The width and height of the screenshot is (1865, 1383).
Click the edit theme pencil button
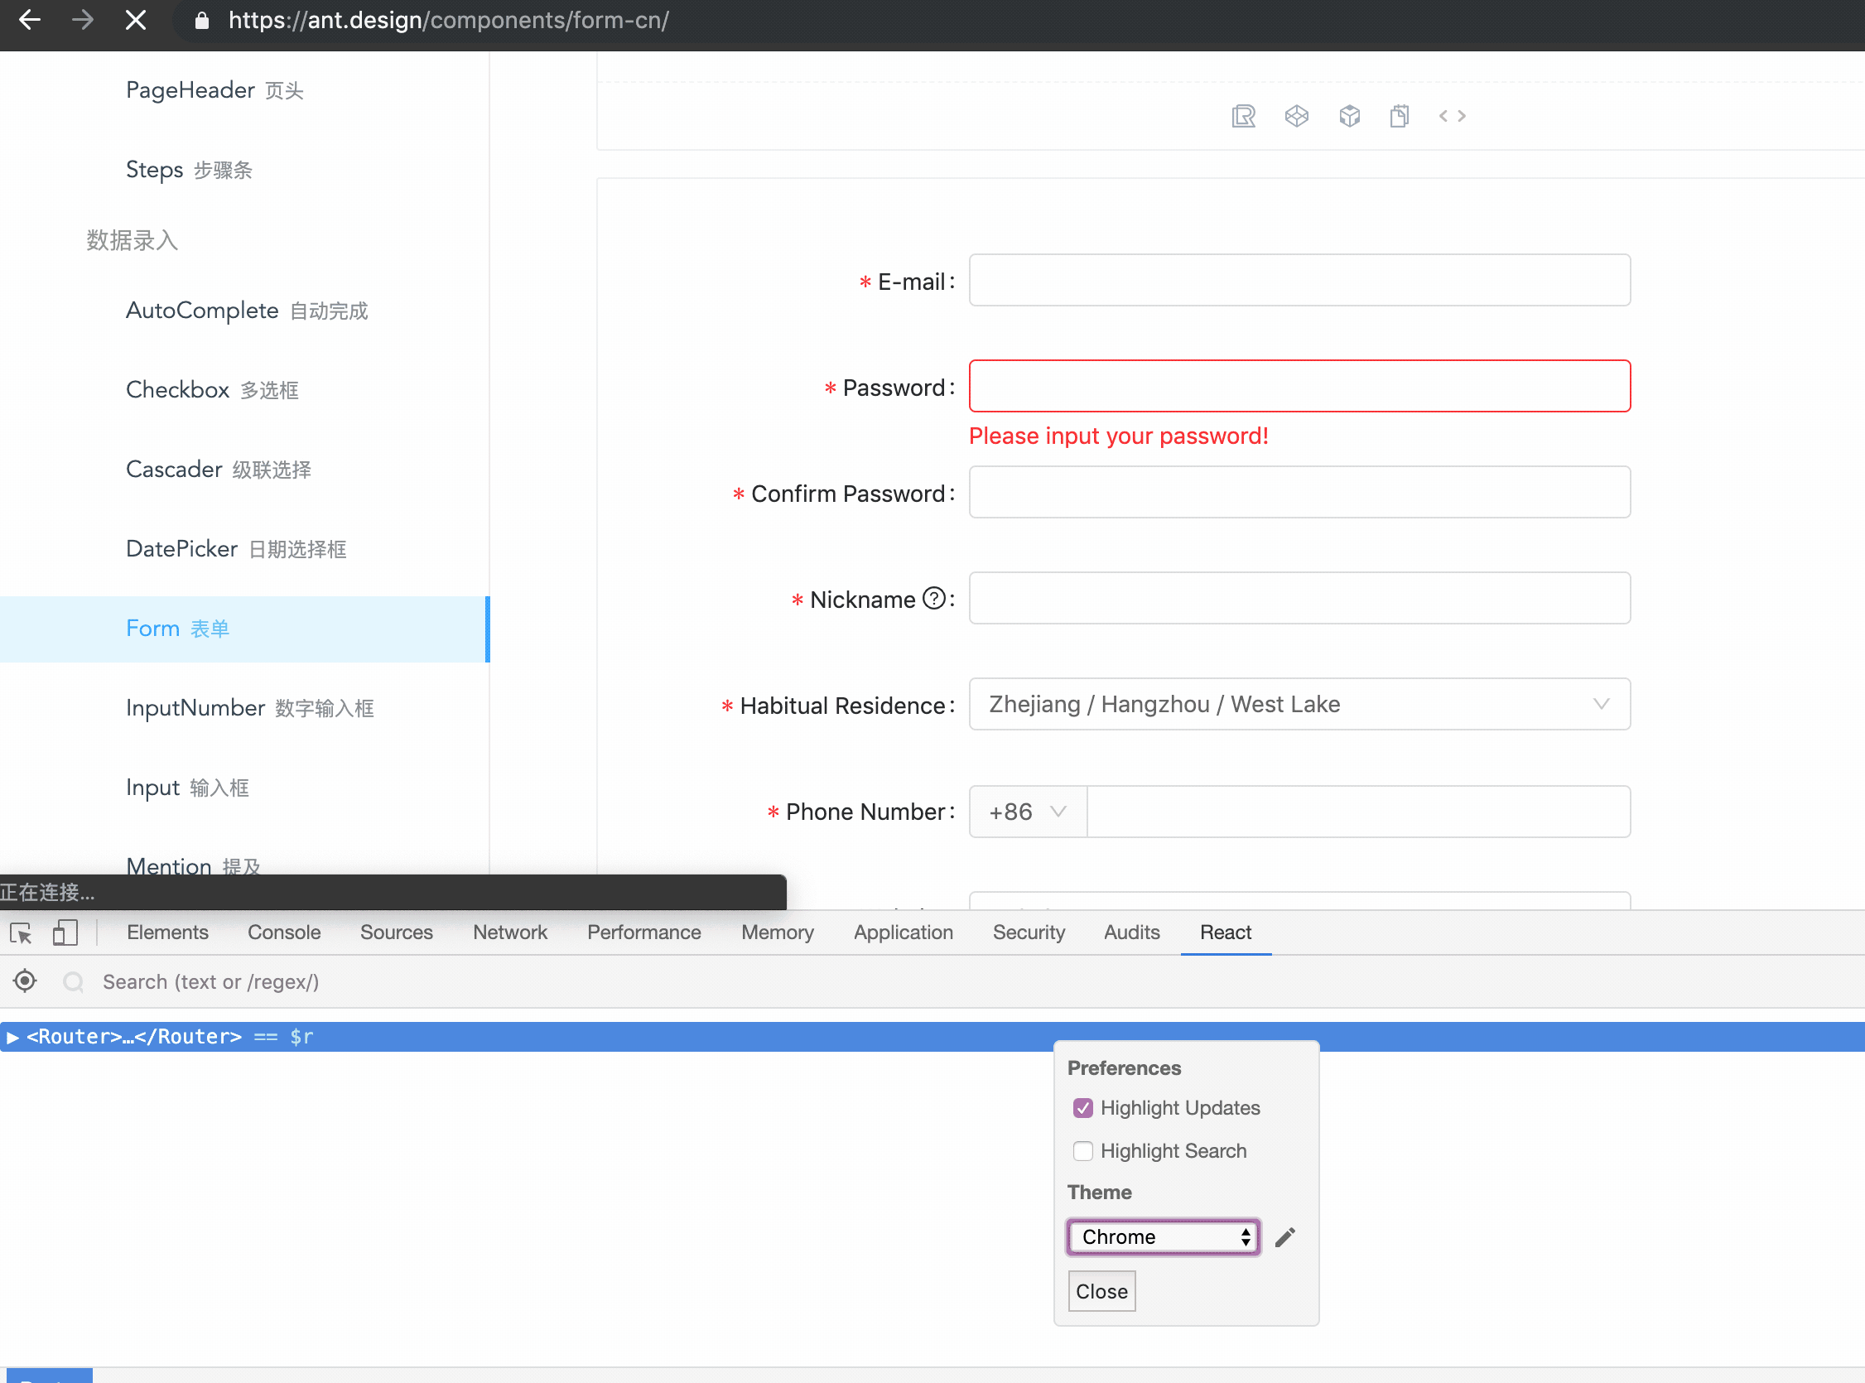pyautogui.click(x=1284, y=1236)
